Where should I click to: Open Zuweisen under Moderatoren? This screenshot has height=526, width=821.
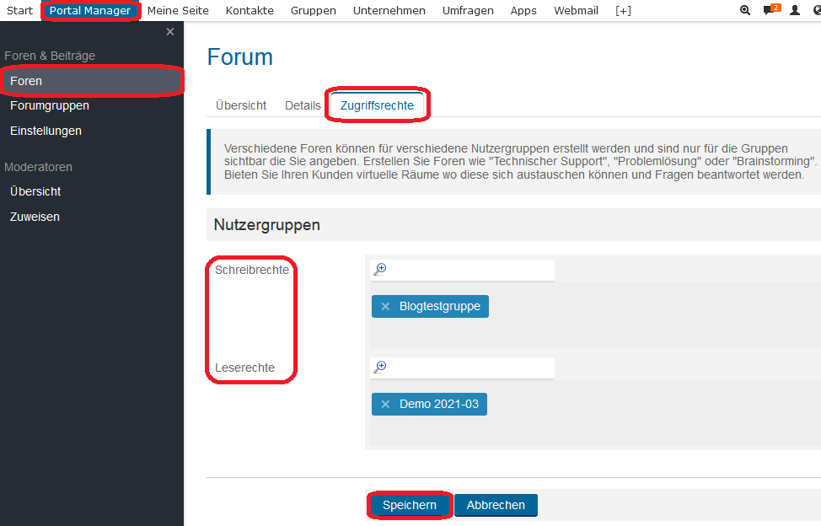35,217
